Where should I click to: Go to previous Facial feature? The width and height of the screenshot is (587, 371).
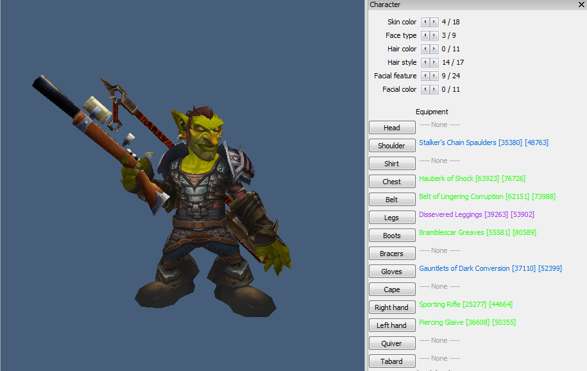click(425, 76)
